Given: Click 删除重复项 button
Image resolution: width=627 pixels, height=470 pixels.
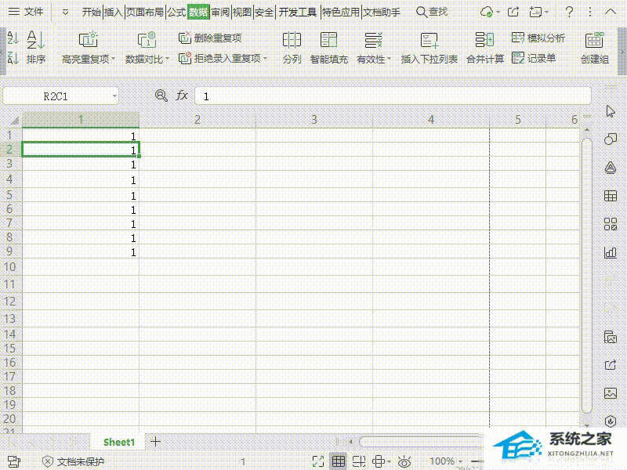Looking at the screenshot, I should tap(210, 38).
